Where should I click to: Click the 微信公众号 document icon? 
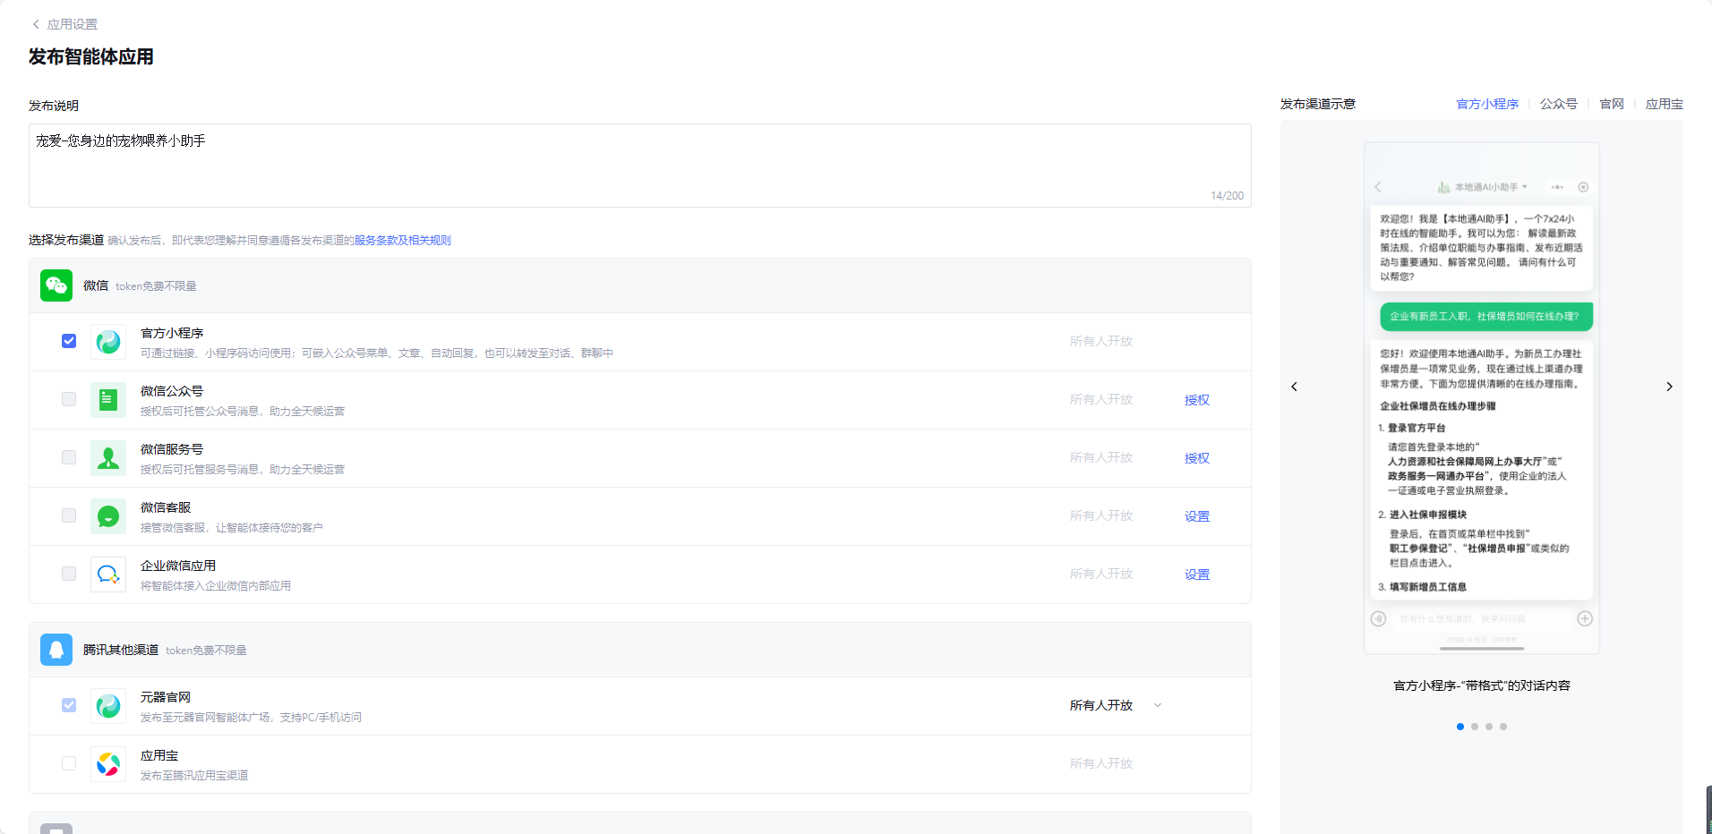108,400
